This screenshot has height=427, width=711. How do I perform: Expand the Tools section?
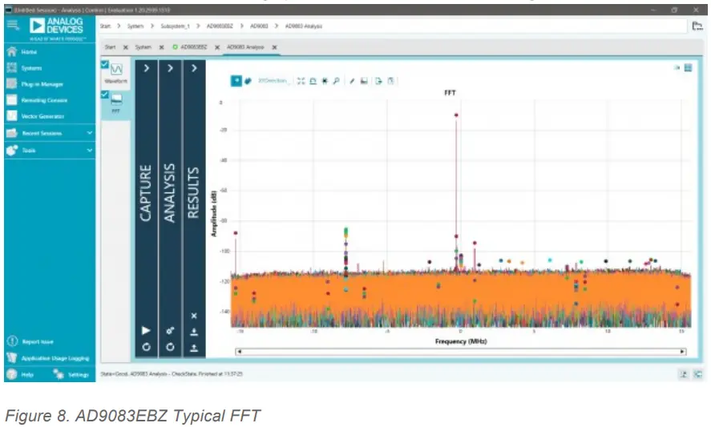[x=50, y=150]
